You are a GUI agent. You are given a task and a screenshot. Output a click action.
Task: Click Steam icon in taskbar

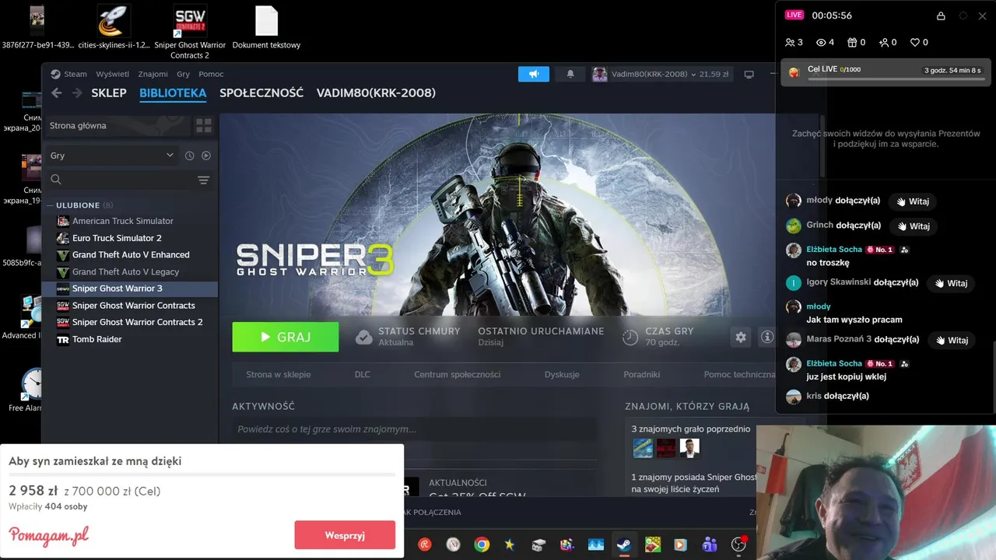pos(624,544)
